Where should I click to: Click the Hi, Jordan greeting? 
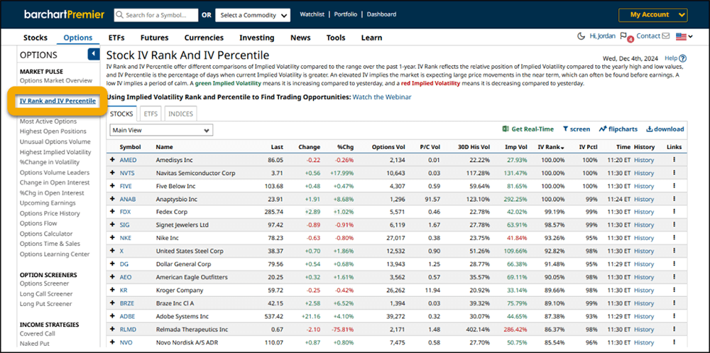(602, 36)
